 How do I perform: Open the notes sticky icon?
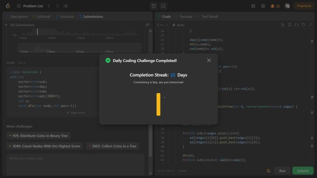(163, 6)
